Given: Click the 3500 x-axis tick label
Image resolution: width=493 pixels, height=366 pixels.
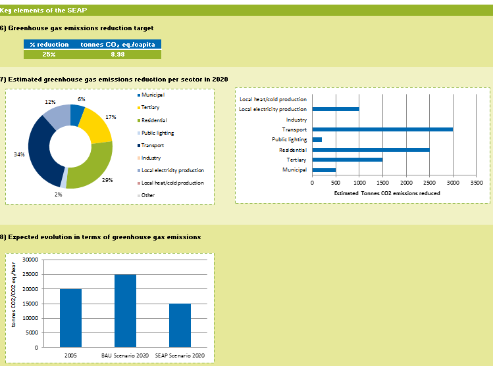Looking at the screenshot, I should click(477, 183).
